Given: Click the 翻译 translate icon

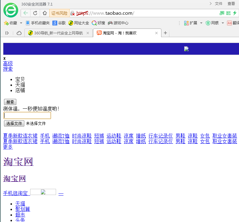Looking at the screenshot, I should (229, 23).
